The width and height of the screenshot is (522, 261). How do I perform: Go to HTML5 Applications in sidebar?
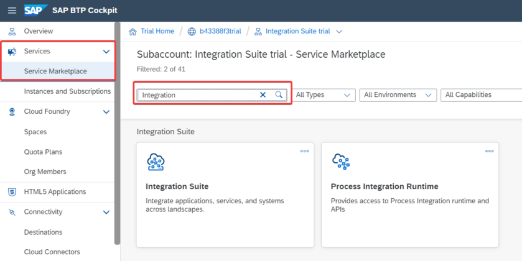55,192
